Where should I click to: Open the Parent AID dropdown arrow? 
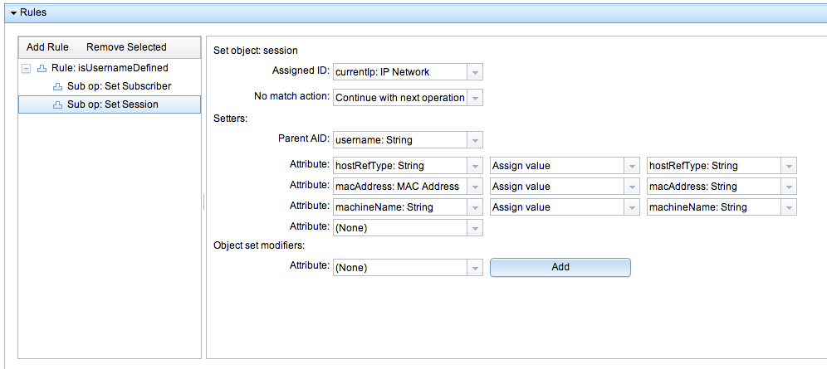click(475, 140)
